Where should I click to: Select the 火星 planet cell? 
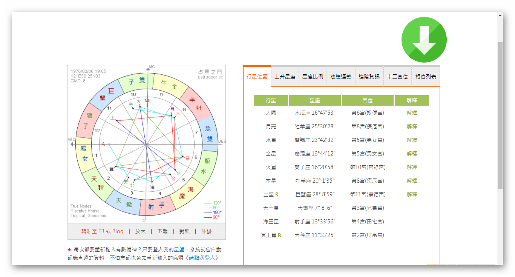pos(271,167)
